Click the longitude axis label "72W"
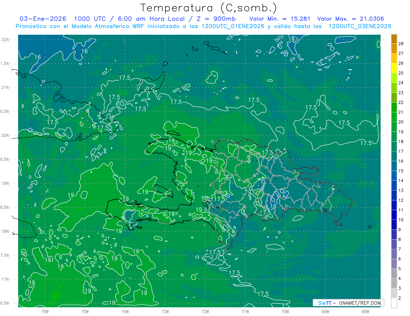 coord(205,311)
